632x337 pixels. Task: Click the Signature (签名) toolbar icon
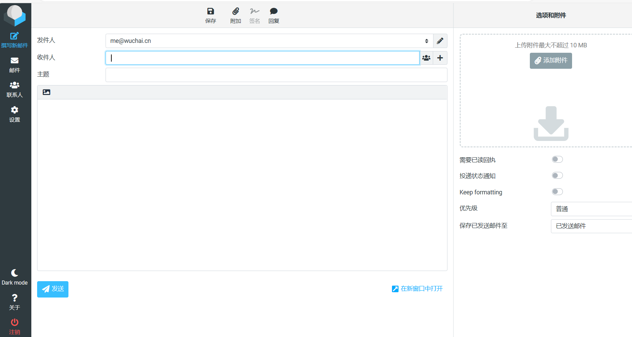tap(254, 15)
